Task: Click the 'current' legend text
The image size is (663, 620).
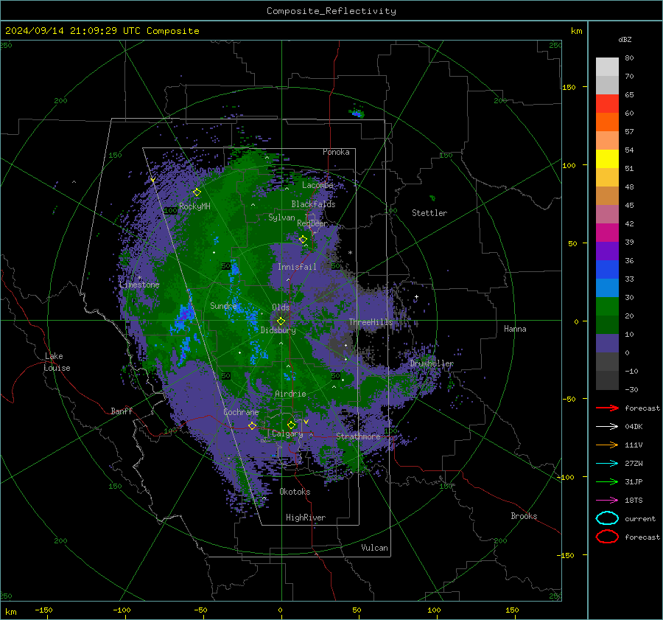Action: point(639,518)
